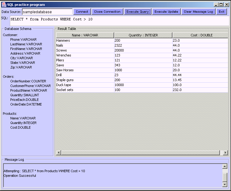Run the Execute Query button
This screenshot has height=191, width=231.
(138, 12)
